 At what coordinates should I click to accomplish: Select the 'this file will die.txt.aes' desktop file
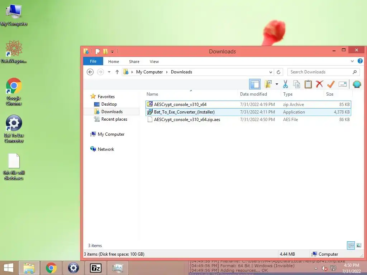point(14,167)
